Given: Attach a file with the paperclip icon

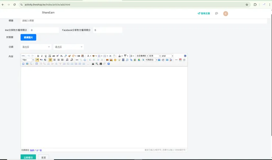Looking at the screenshot, I should (x=131, y=60).
